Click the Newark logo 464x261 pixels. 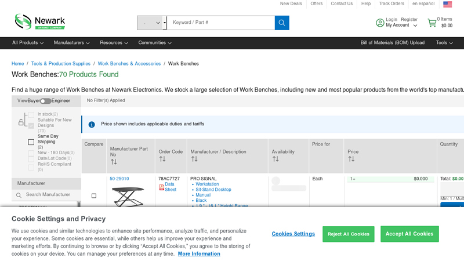[x=40, y=21]
